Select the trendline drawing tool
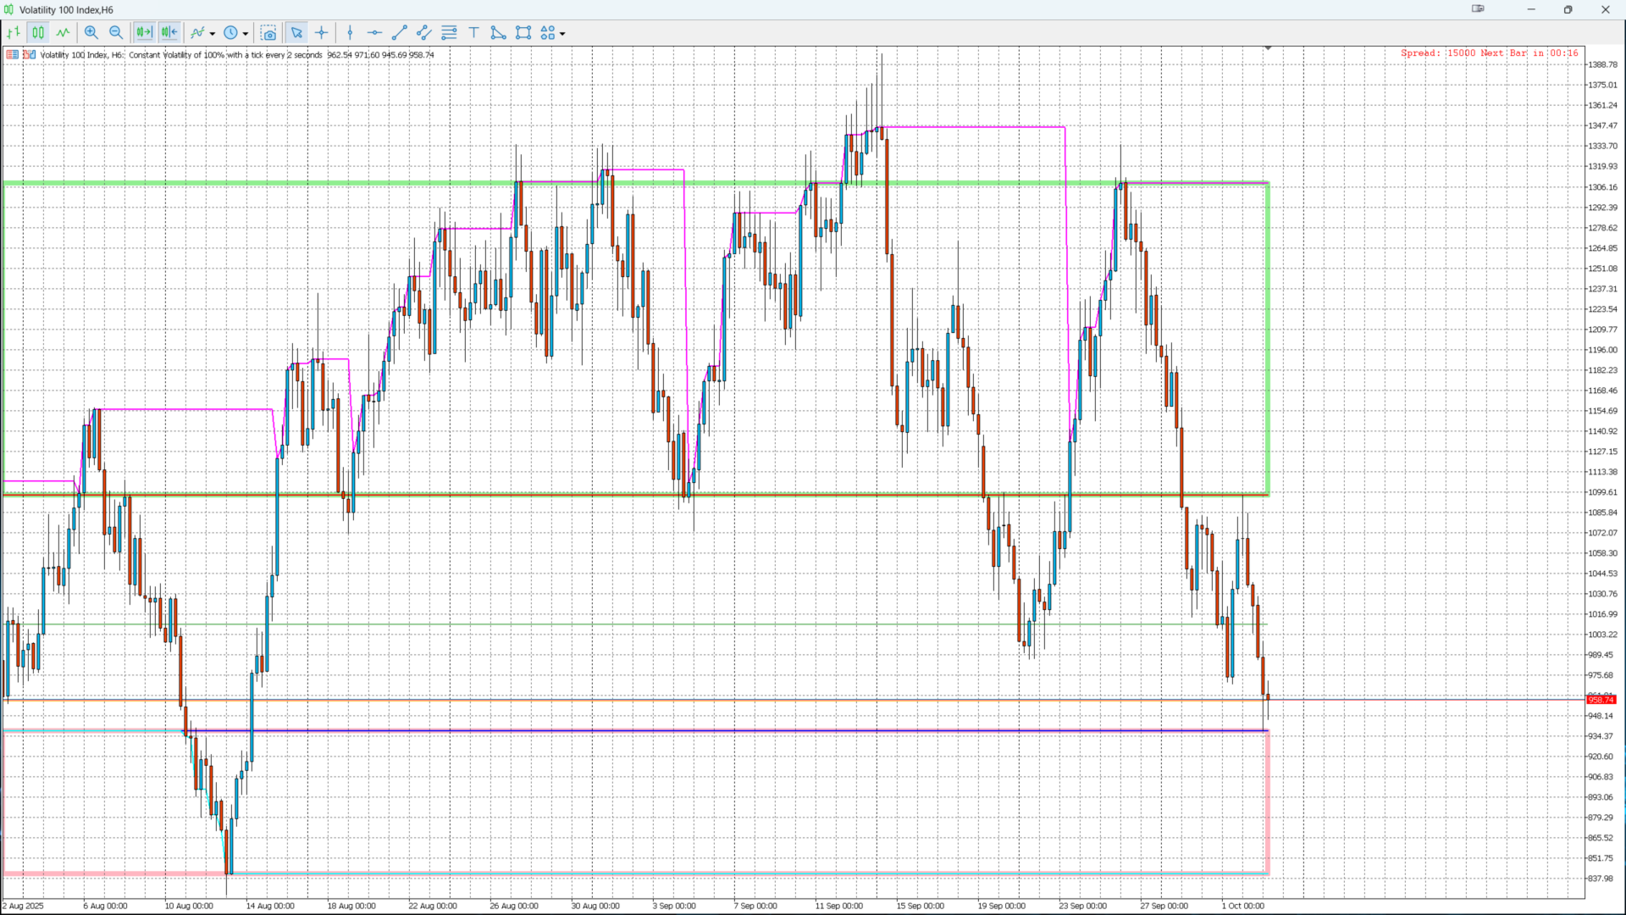This screenshot has width=1626, height=915. tap(400, 32)
